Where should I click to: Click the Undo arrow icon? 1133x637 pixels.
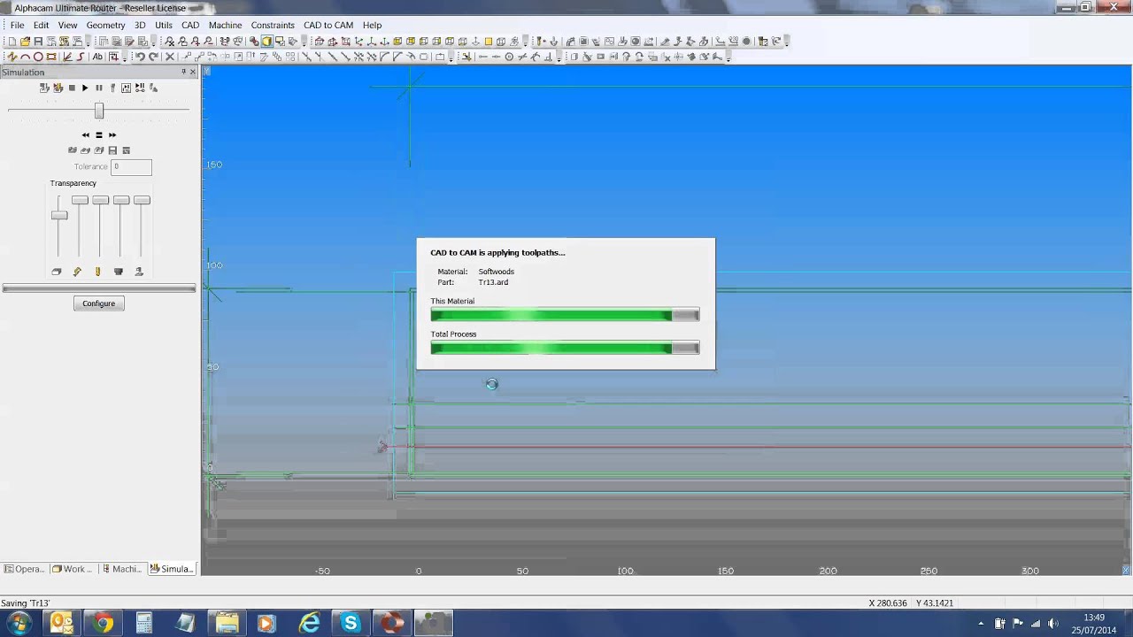(x=140, y=57)
